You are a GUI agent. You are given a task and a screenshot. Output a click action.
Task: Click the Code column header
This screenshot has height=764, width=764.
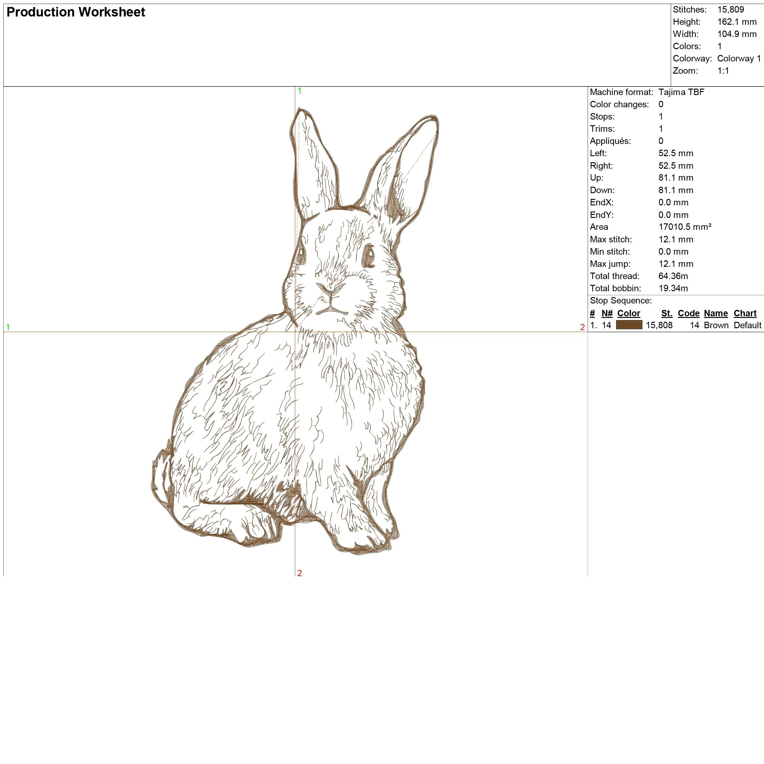[689, 313]
